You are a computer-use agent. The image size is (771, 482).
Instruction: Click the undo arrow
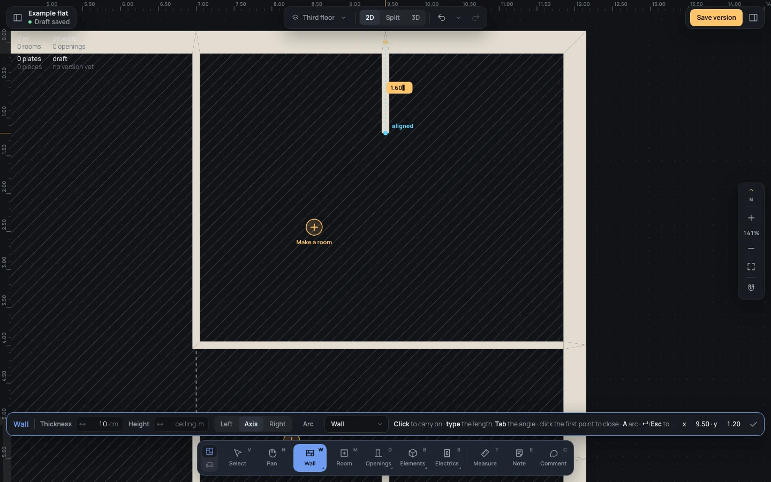pyautogui.click(x=442, y=18)
